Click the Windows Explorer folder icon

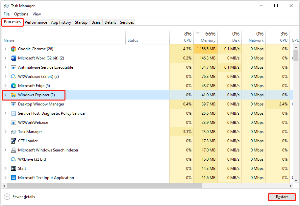[x=13, y=95]
